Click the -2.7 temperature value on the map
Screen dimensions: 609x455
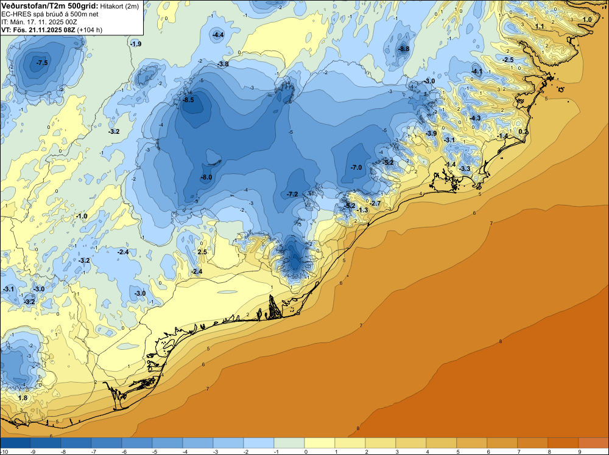click(375, 203)
